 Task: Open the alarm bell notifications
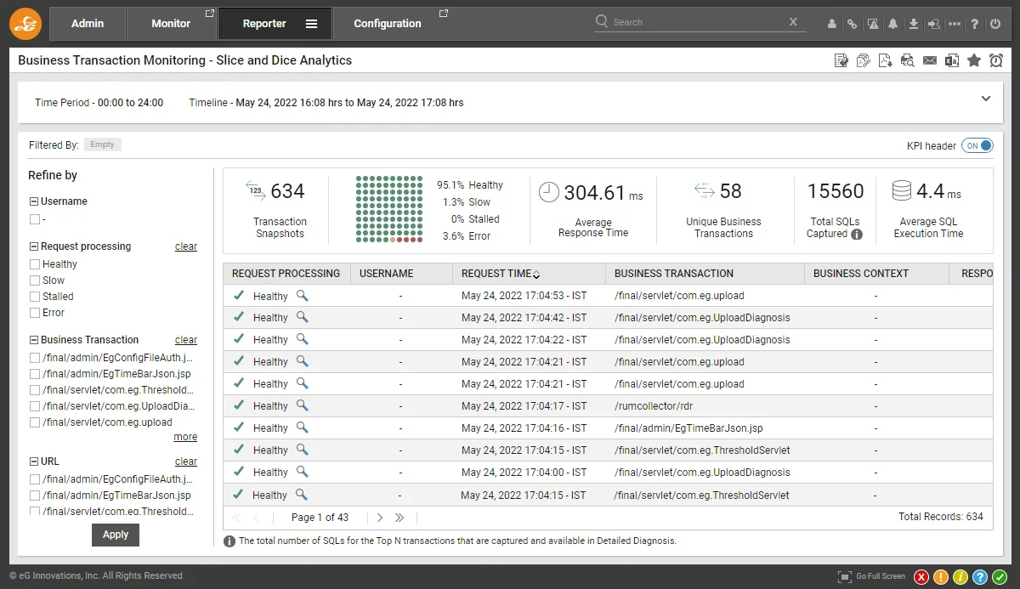tap(892, 25)
